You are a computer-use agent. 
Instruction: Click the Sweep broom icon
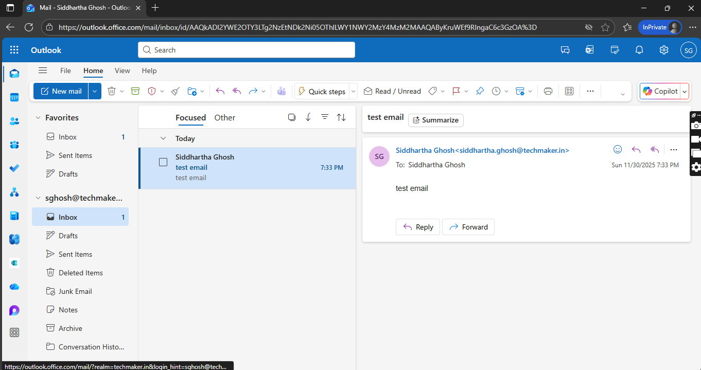(x=175, y=91)
